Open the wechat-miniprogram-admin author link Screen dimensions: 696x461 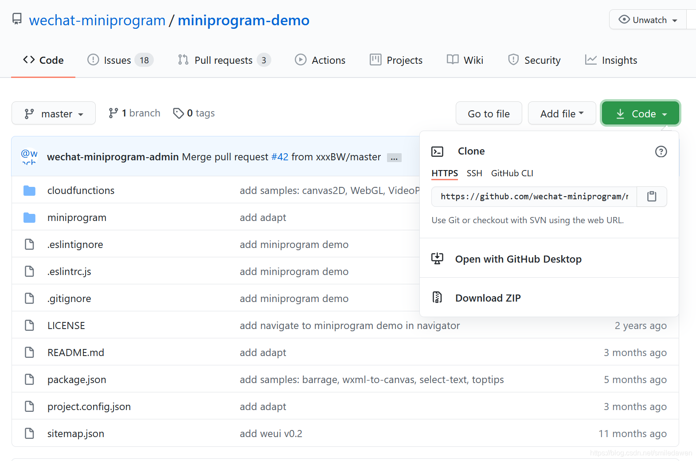pos(113,157)
